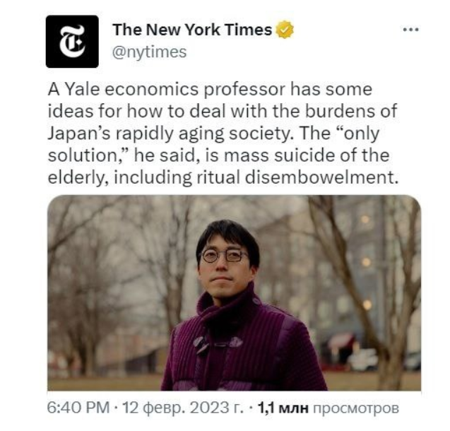The height and width of the screenshot is (431, 450).
Task: Click the gold verified checkmark badge
Action: (x=285, y=30)
